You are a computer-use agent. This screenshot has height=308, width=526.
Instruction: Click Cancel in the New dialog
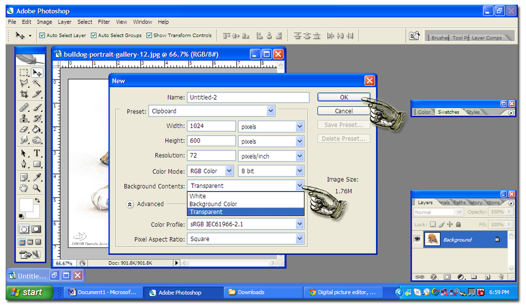click(x=344, y=111)
